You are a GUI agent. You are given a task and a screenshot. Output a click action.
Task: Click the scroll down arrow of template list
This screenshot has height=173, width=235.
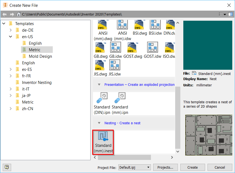[x=178, y=151]
